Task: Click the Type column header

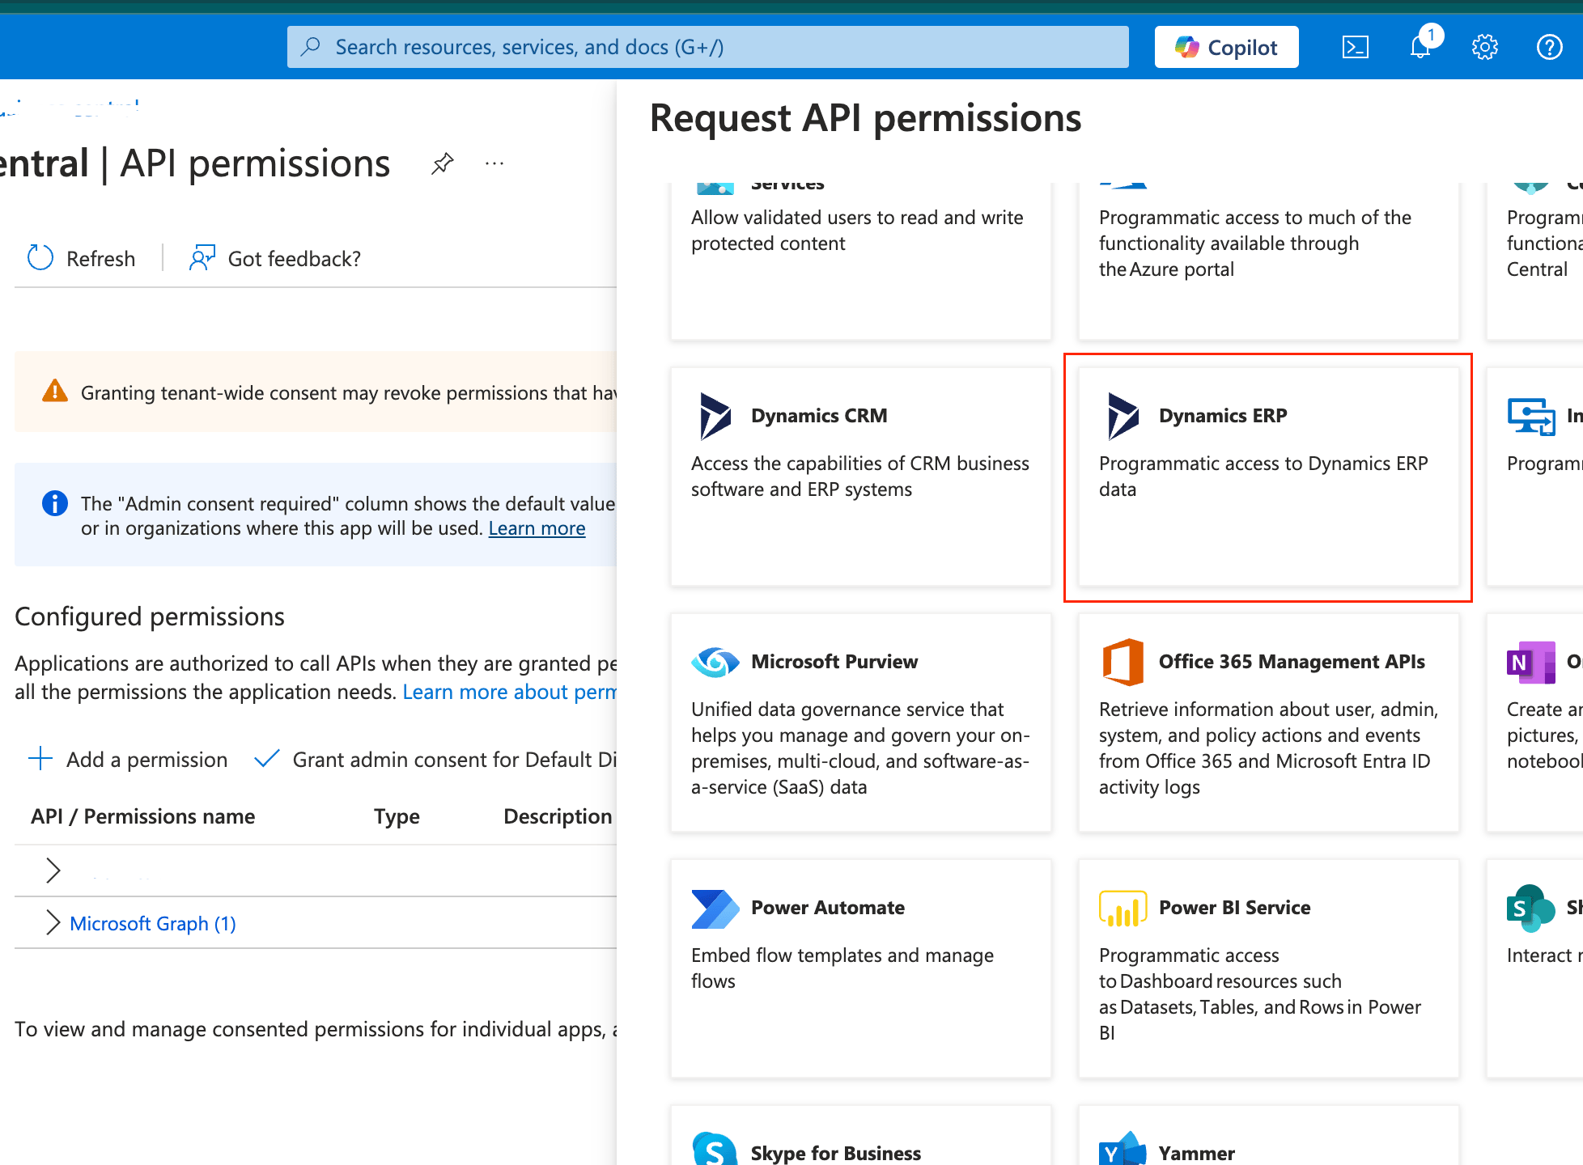Action: coord(397,816)
